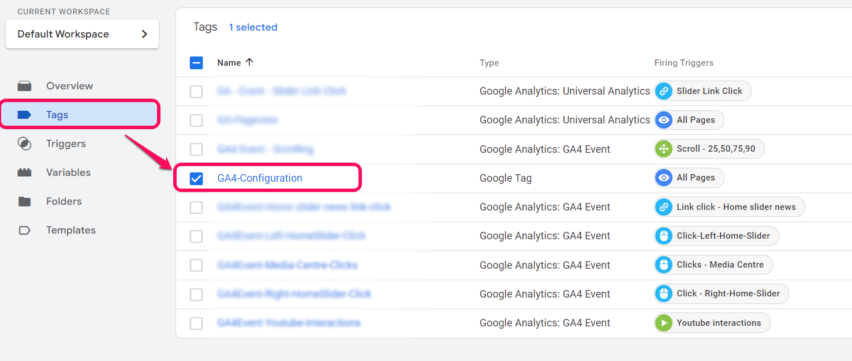The width and height of the screenshot is (852, 361).
Task: Check the last tag row checkbox
Action: tap(196, 323)
